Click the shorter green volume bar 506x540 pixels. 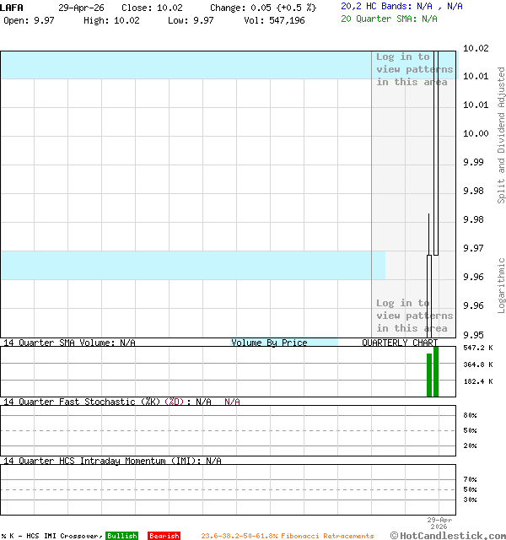(x=428, y=375)
